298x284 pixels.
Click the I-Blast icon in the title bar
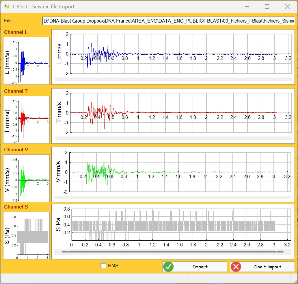point(7,6)
